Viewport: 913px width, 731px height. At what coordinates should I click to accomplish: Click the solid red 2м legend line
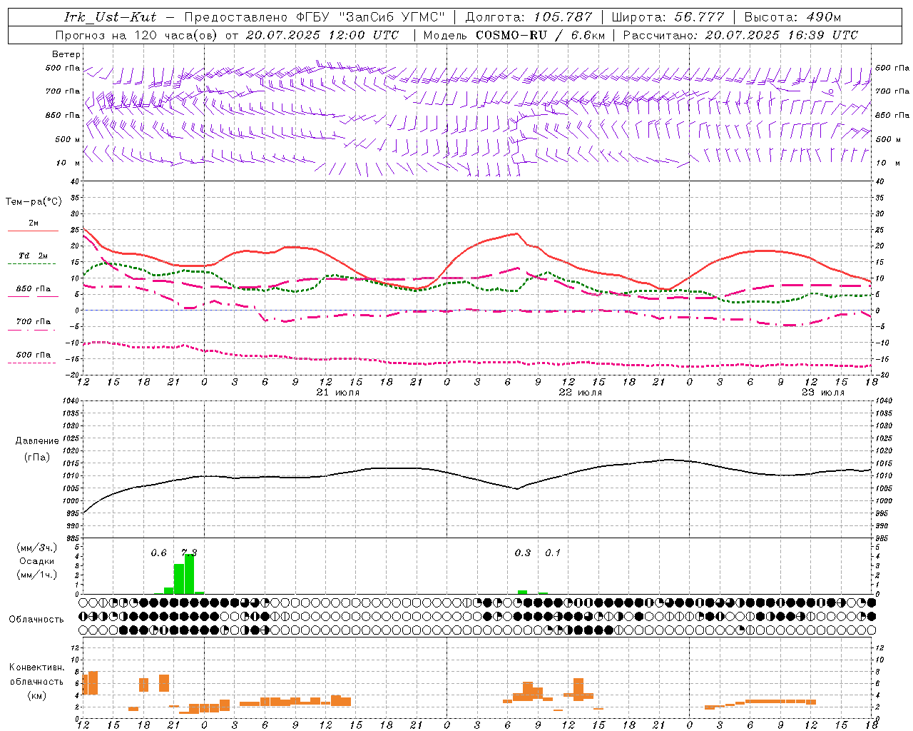pyautogui.click(x=33, y=231)
